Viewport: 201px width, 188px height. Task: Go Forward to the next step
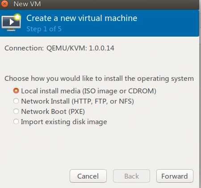pos(175,176)
